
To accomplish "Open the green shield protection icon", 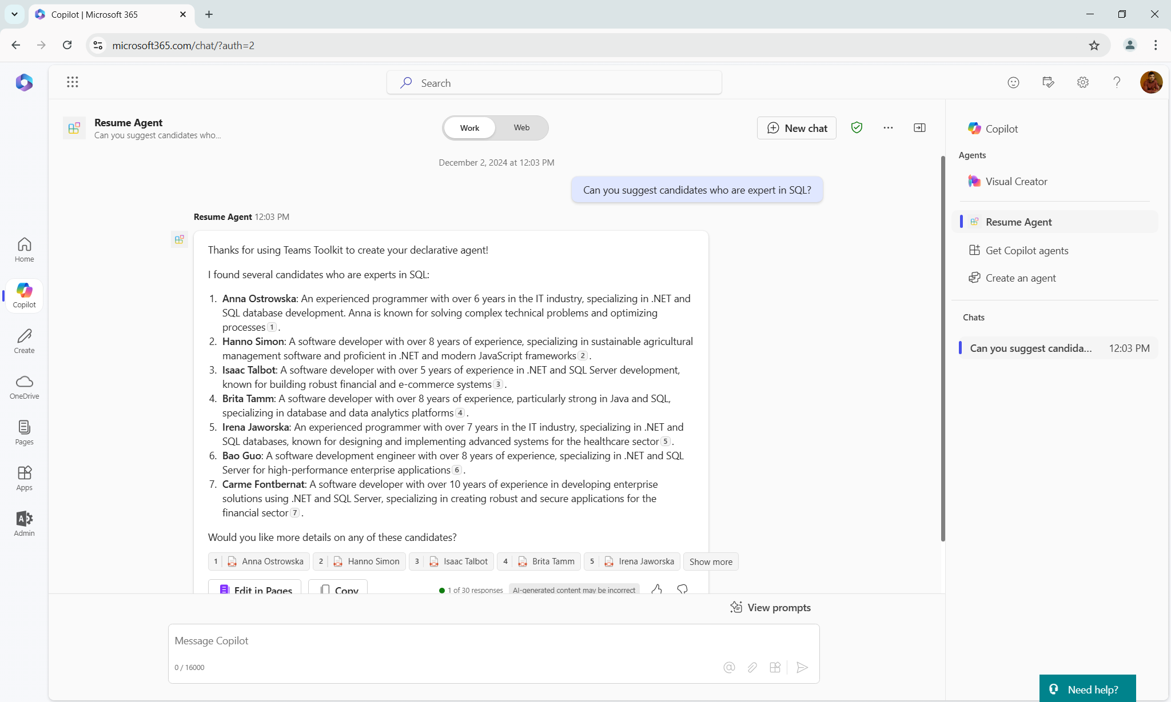I will [857, 127].
